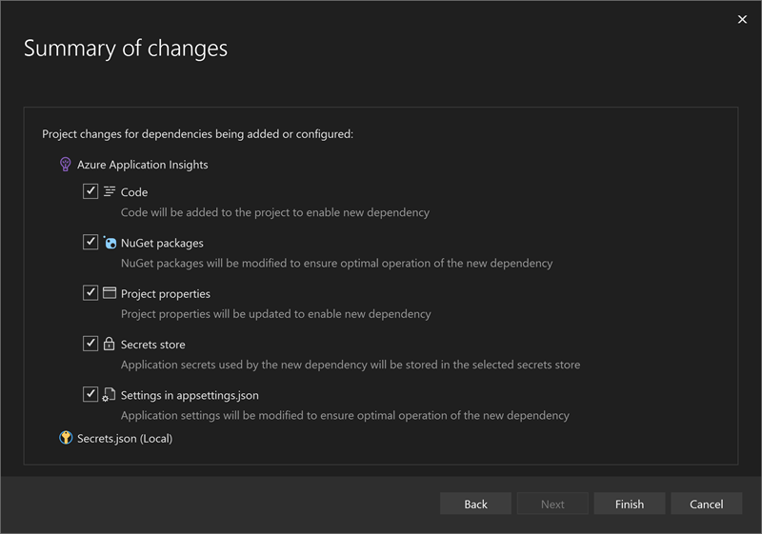Viewport: 762px width, 534px height.
Task: Click the Code lines icon
Action: 110,191
